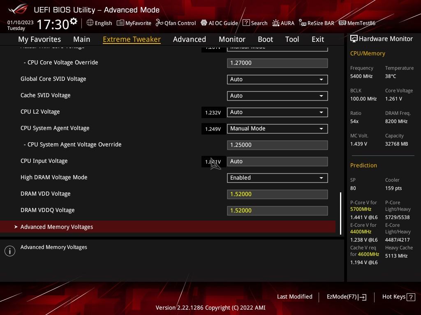
Task: Click the 5400 MHz frequency value
Action: (361, 76)
